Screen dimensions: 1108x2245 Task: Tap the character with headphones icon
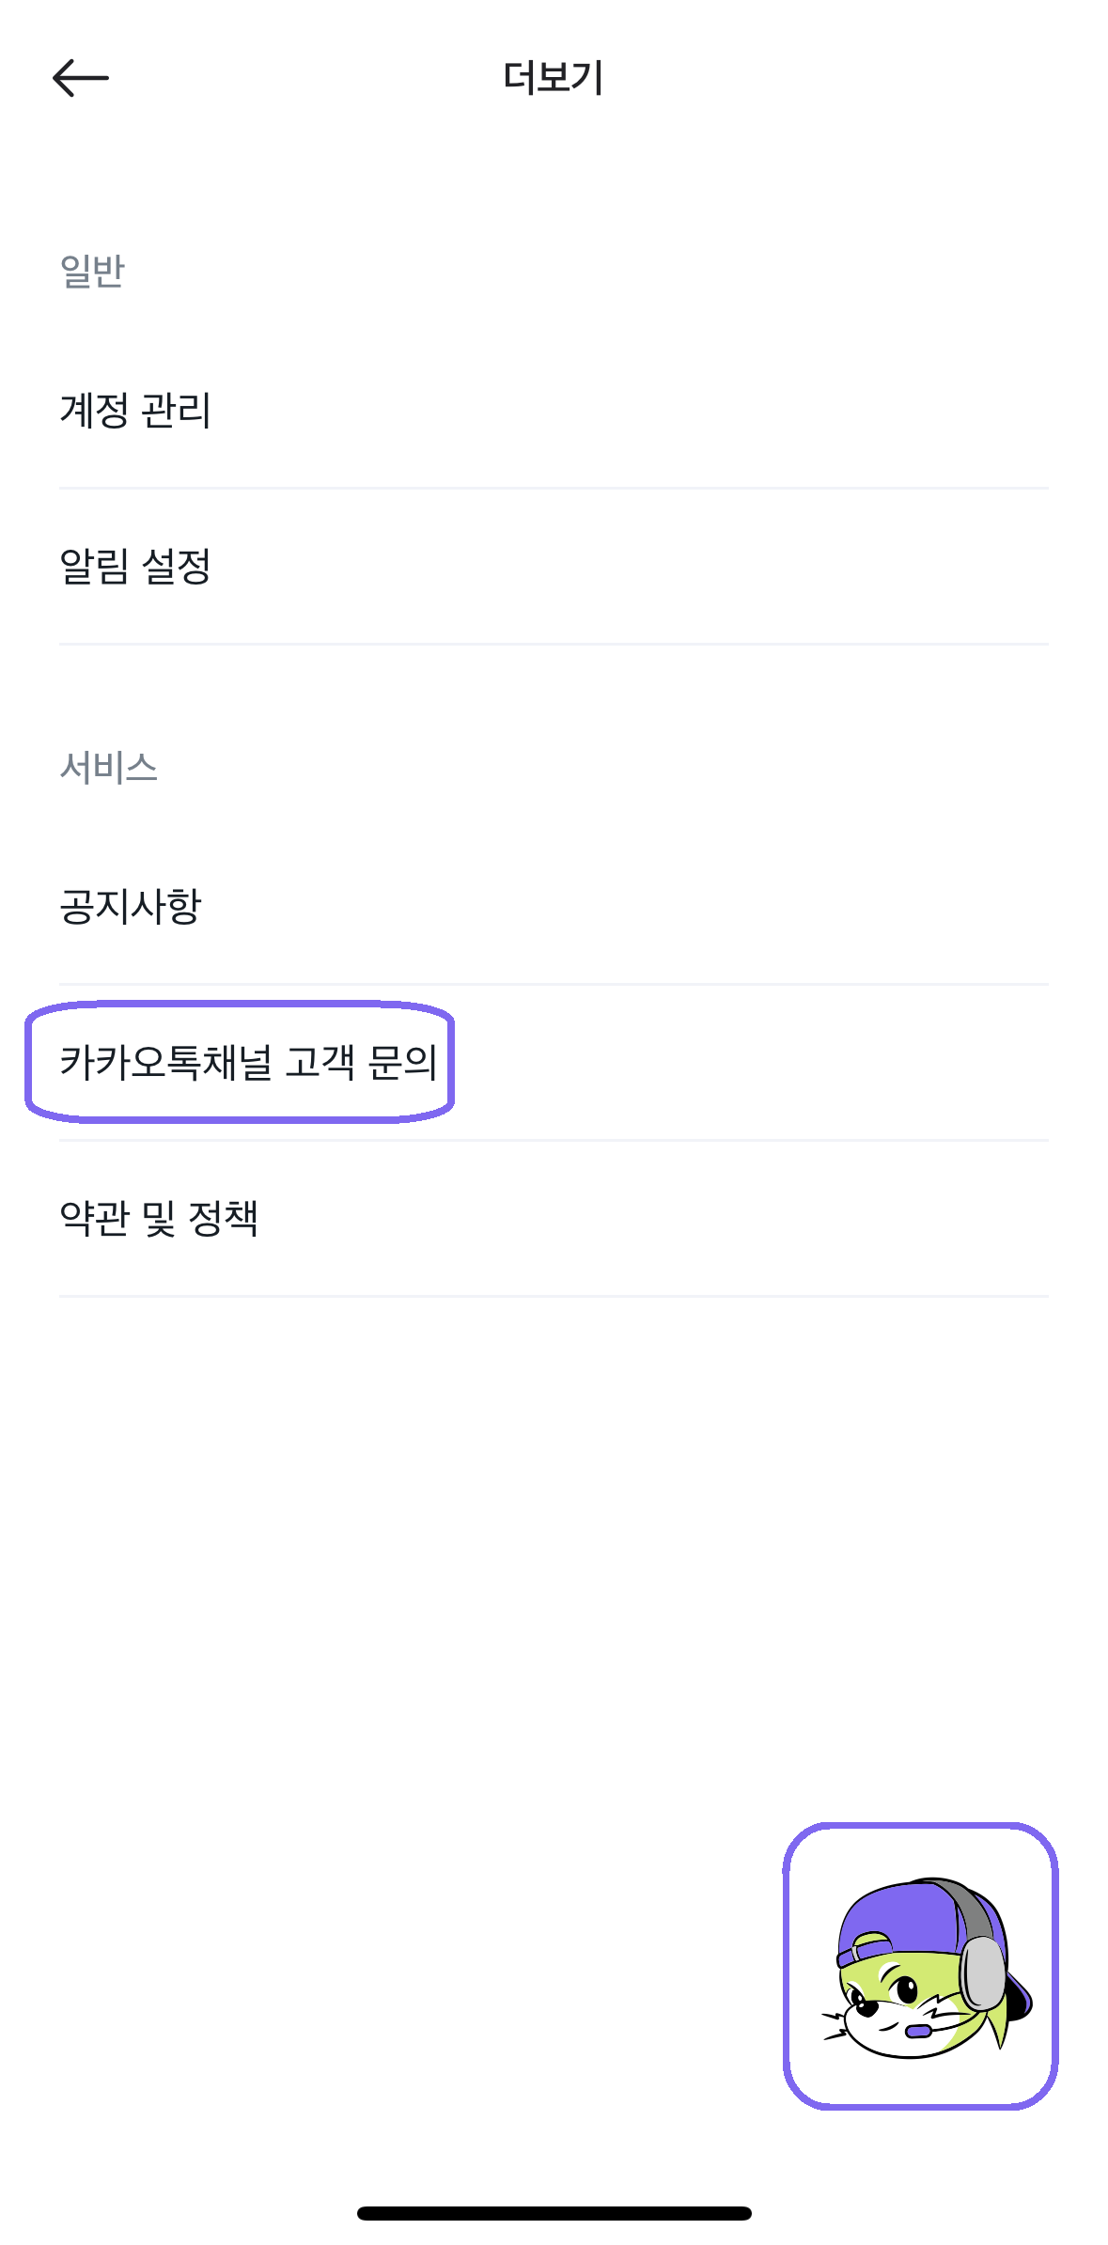[x=921, y=1966]
